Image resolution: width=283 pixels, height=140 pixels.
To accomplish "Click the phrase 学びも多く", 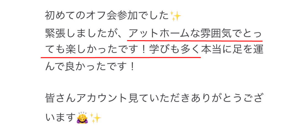I will click(174, 50).
